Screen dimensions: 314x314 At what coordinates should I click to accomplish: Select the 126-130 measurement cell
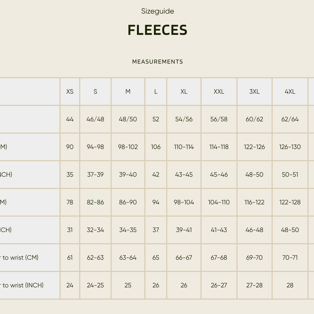[x=290, y=147]
